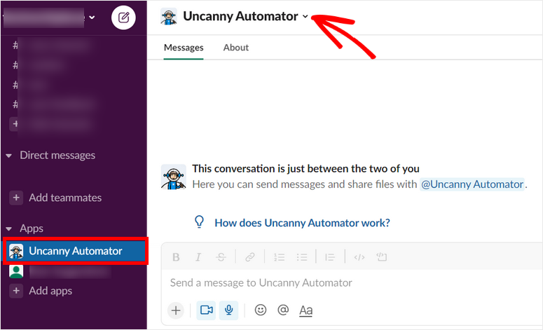
Task: Focus the Send a message input field
Action: (351, 283)
